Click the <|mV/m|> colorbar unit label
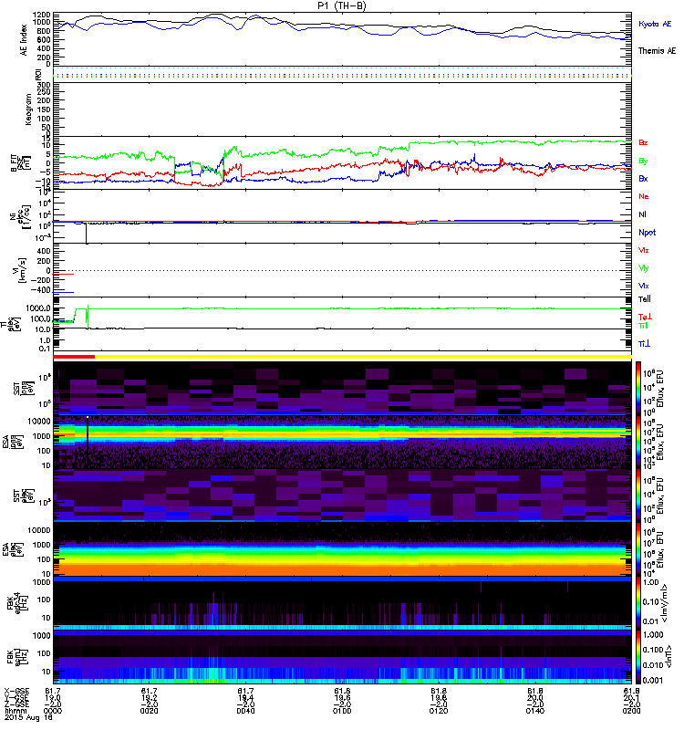 coord(666,603)
